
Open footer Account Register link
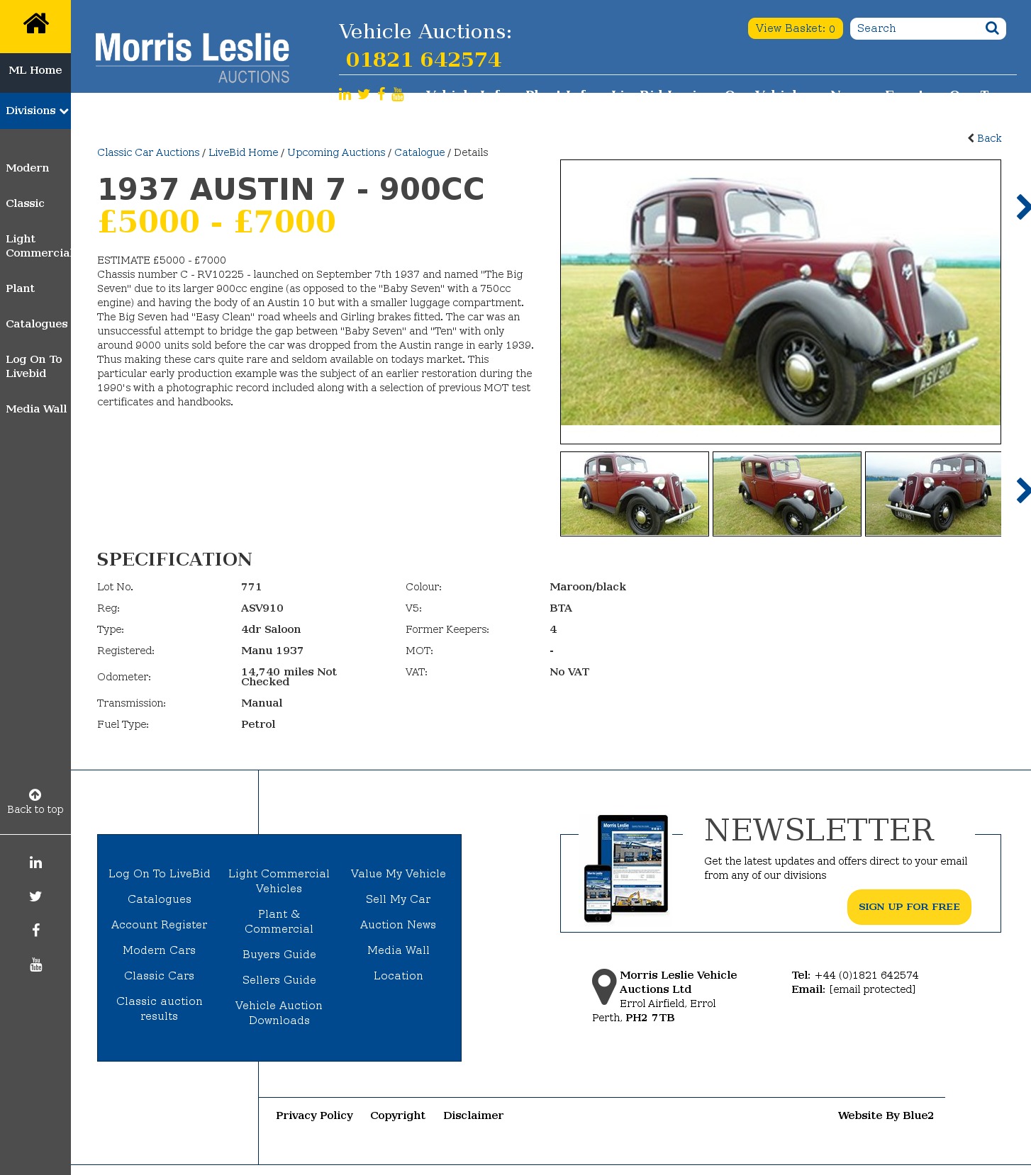160,925
